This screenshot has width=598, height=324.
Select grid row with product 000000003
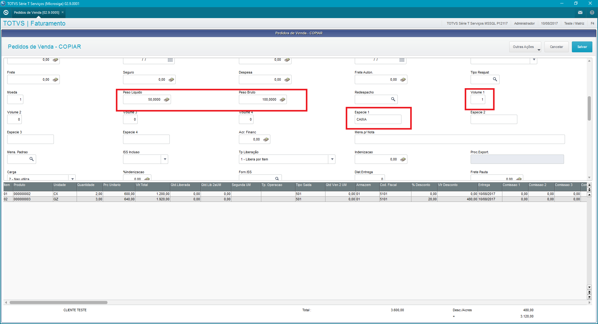(295, 199)
